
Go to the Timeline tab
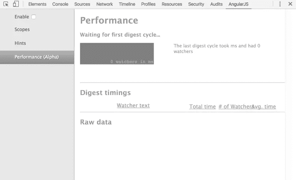[127, 4]
